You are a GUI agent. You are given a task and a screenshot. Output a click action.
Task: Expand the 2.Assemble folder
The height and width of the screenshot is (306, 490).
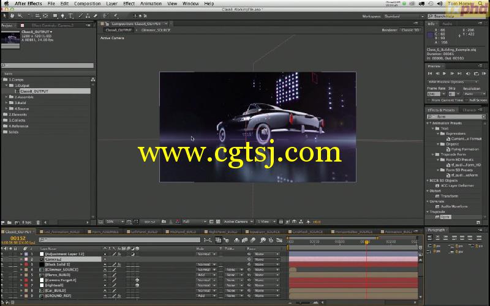click(x=6, y=97)
